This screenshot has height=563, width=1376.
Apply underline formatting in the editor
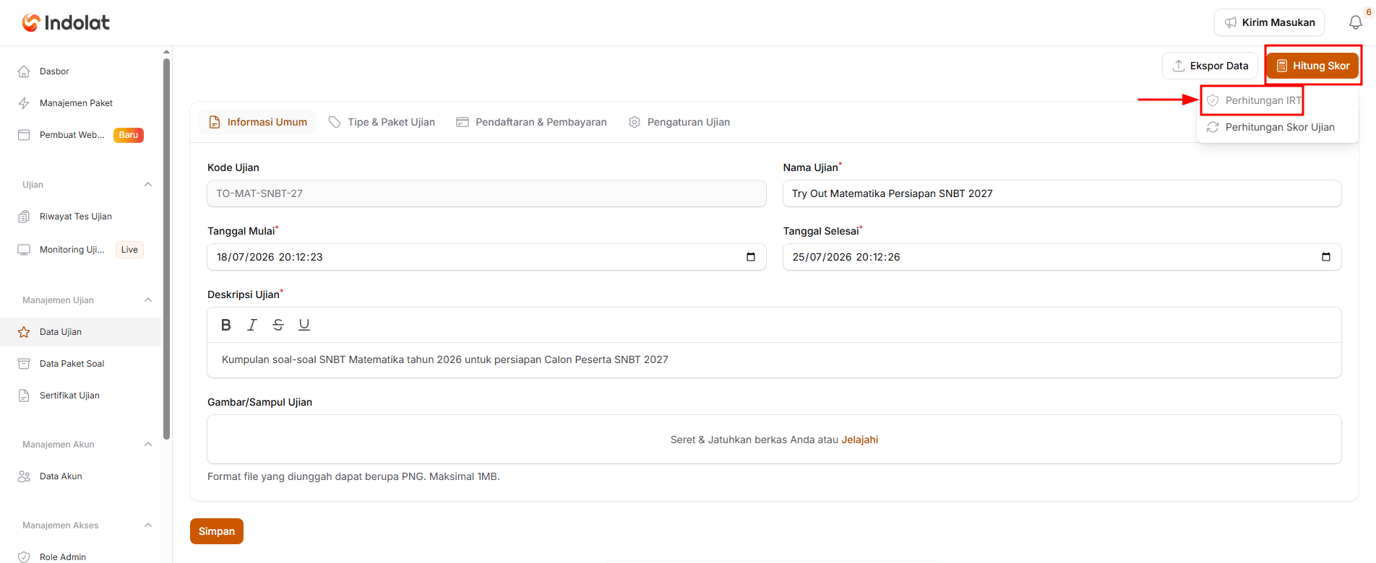coord(304,325)
